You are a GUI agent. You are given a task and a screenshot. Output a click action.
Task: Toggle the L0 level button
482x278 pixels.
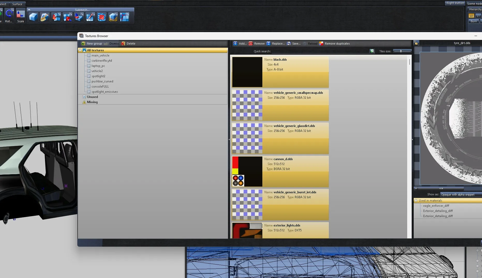coord(471,16)
